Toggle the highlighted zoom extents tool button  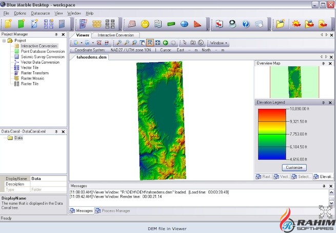(149, 43)
